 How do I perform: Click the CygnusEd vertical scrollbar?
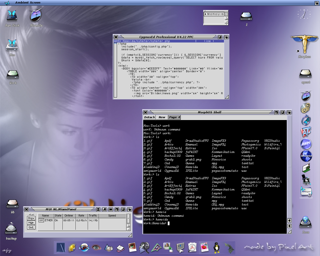tap(115, 70)
